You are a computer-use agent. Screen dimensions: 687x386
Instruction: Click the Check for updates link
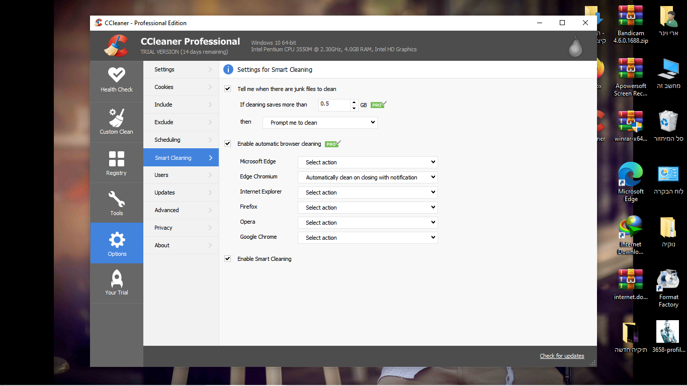(x=562, y=356)
